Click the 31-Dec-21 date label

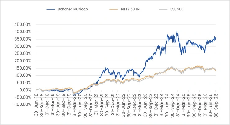(x=113, y=105)
